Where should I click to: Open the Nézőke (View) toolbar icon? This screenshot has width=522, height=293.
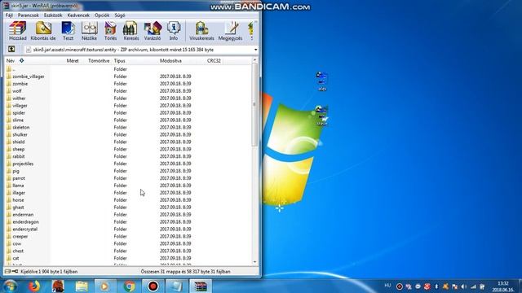(x=89, y=31)
